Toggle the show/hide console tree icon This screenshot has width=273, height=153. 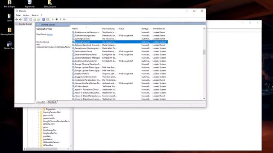[x=26, y=20]
